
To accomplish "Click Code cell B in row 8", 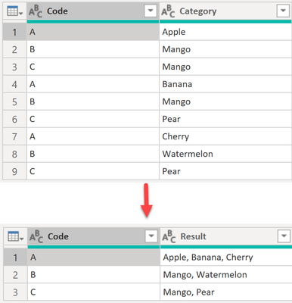I will click(93, 154).
